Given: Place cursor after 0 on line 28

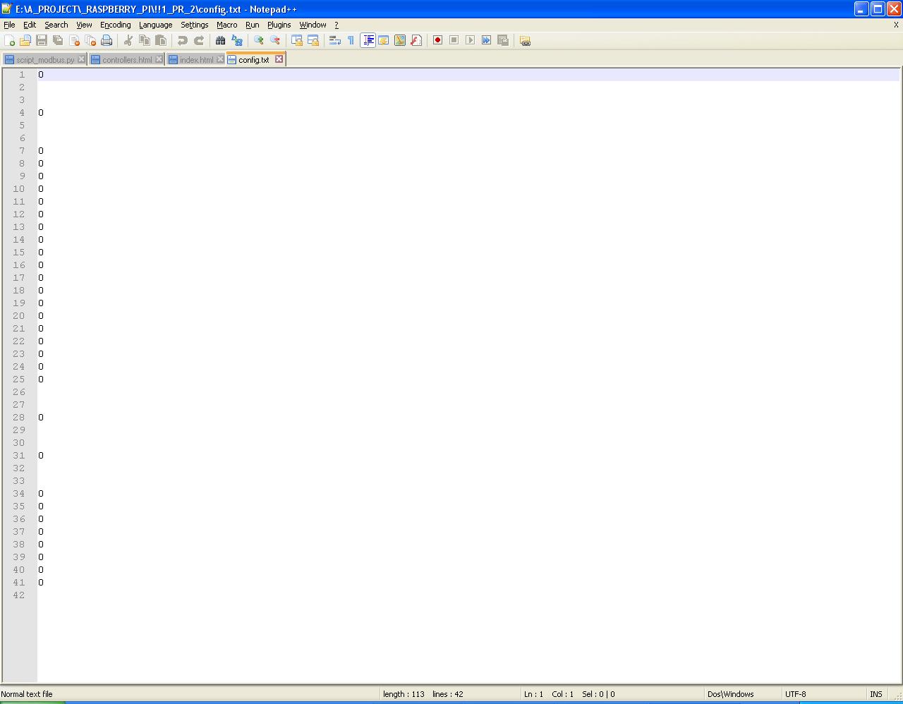Looking at the screenshot, I should pyautogui.click(x=44, y=418).
